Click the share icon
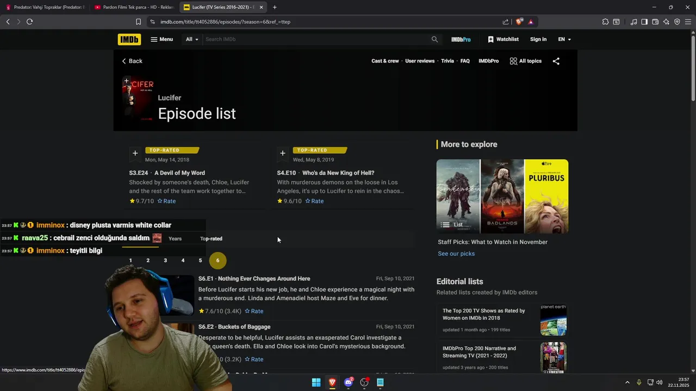 [556, 61]
